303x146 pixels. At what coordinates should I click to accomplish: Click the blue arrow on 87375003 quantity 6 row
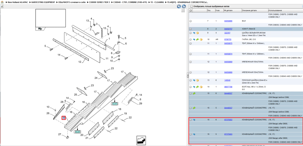tap(194, 120)
